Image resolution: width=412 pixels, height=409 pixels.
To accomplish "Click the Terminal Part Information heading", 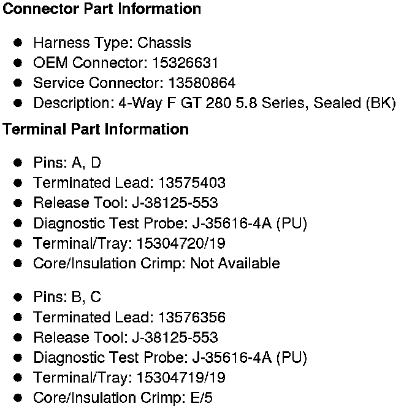I will (96, 130).
